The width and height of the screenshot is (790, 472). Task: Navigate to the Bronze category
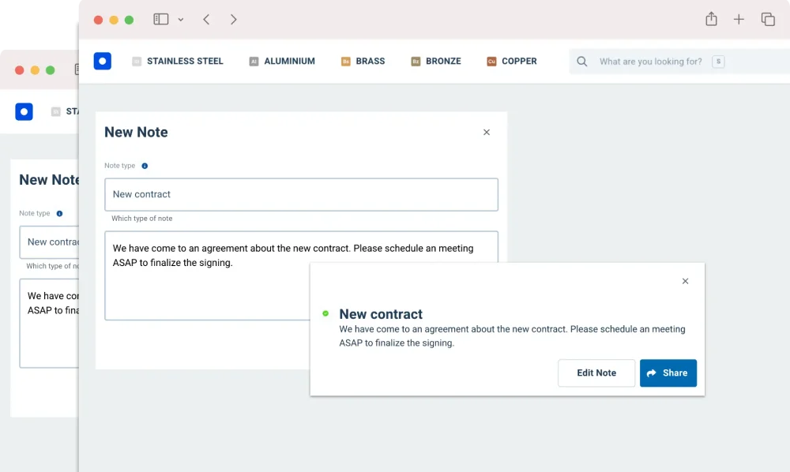(x=436, y=62)
